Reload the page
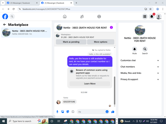The width and height of the screenshot is (166, 124). point(14,9)
